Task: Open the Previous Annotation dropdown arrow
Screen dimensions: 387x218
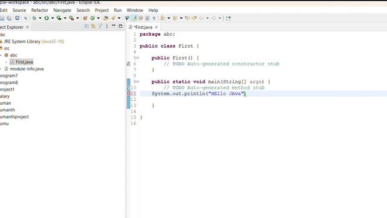Action: click(x=181, y=18)
